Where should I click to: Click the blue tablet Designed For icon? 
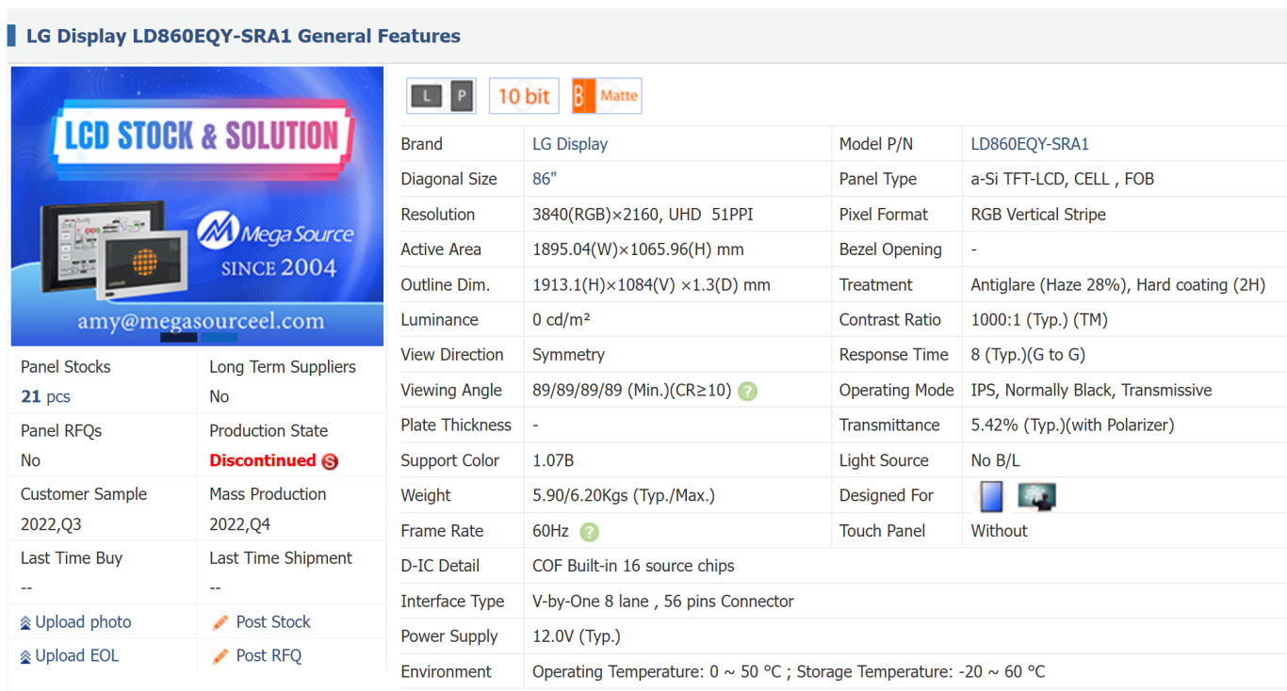click(992, 496)
